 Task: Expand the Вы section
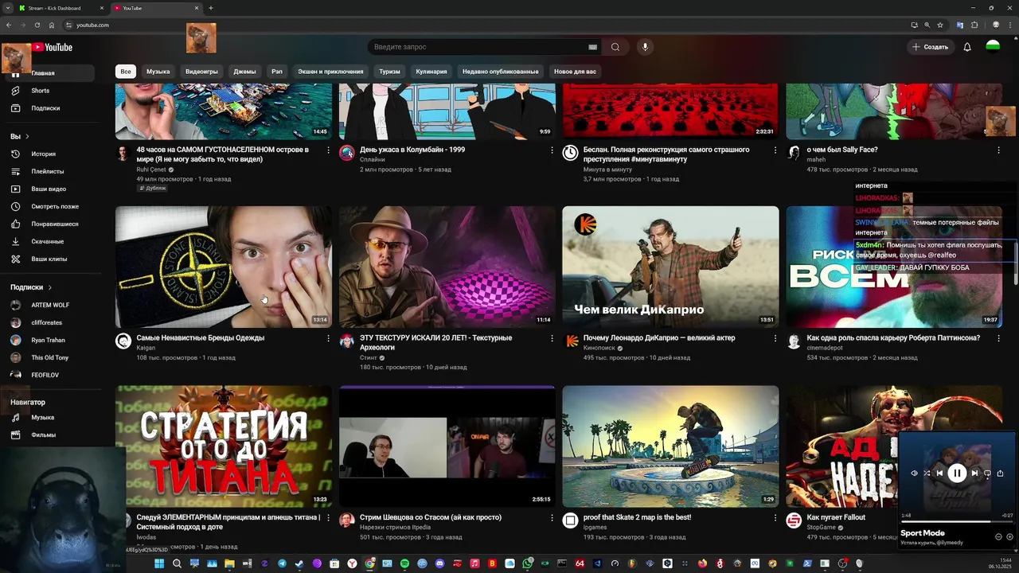(20, 137)
